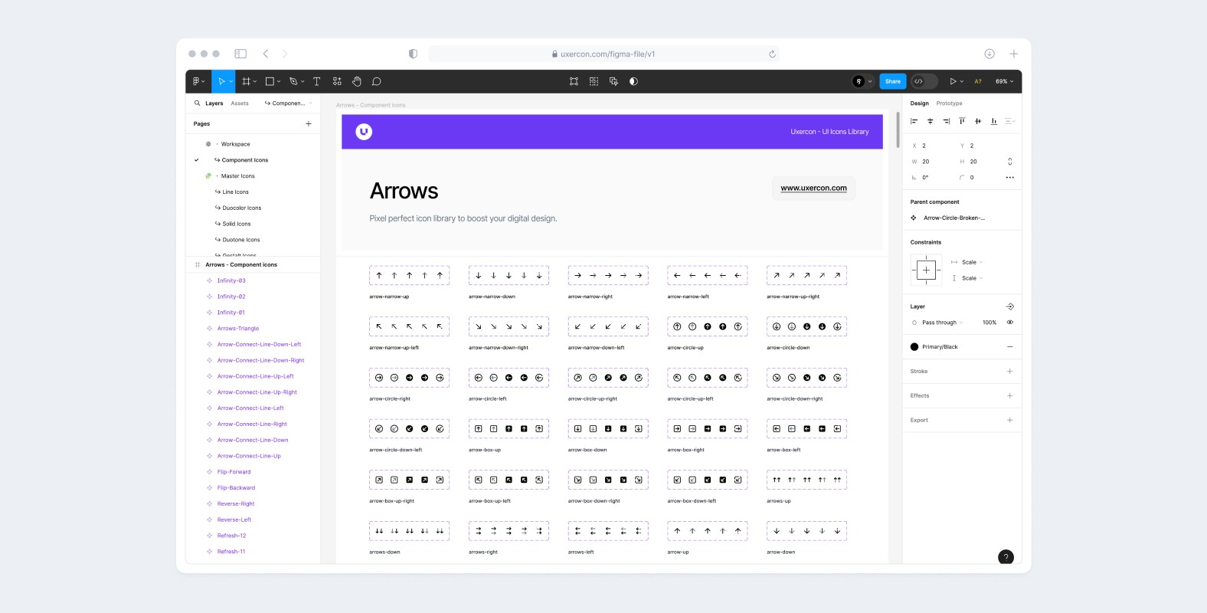
Task: Open horizontal Scale constraint dropdown
Action: click(x=972, y=262)
